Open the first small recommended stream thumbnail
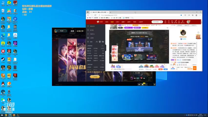The image size is (208, 117). 127,57
